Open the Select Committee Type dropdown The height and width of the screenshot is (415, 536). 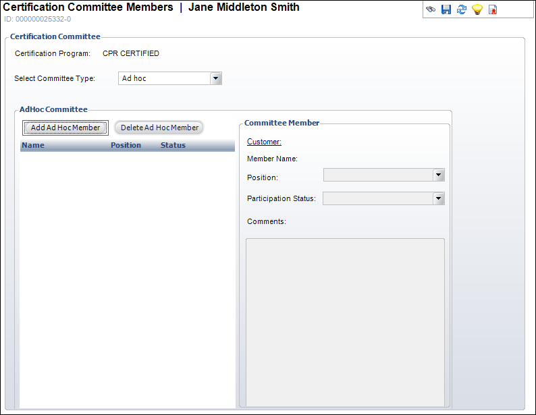click(x=215, y=79)
